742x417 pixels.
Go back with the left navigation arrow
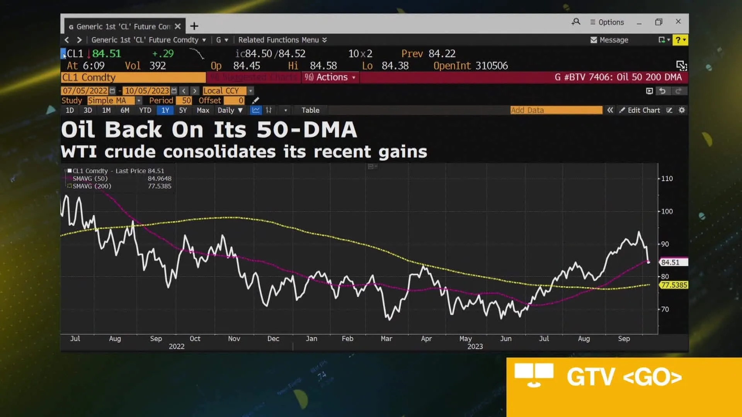click(67, 40)
